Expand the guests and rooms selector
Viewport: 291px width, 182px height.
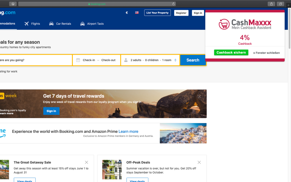point(150,60)
